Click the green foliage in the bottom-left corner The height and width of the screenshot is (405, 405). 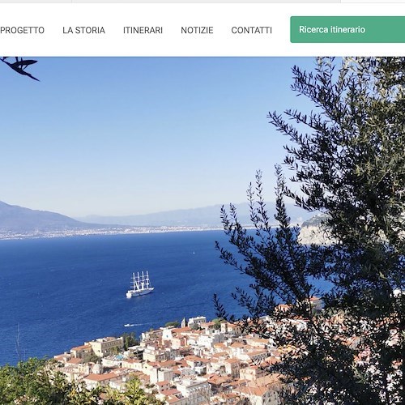[40, 383]
